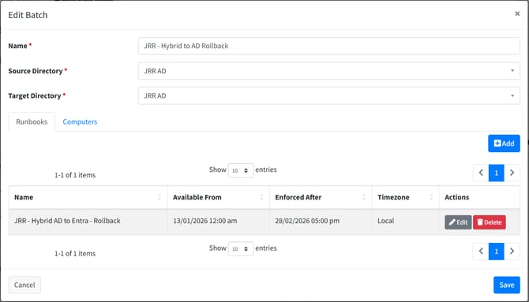The height and width of the screenshot is (302, 529).
Task: Open bottom Show entries count selector
Action: pyautogui.click(x=241, y=248)
